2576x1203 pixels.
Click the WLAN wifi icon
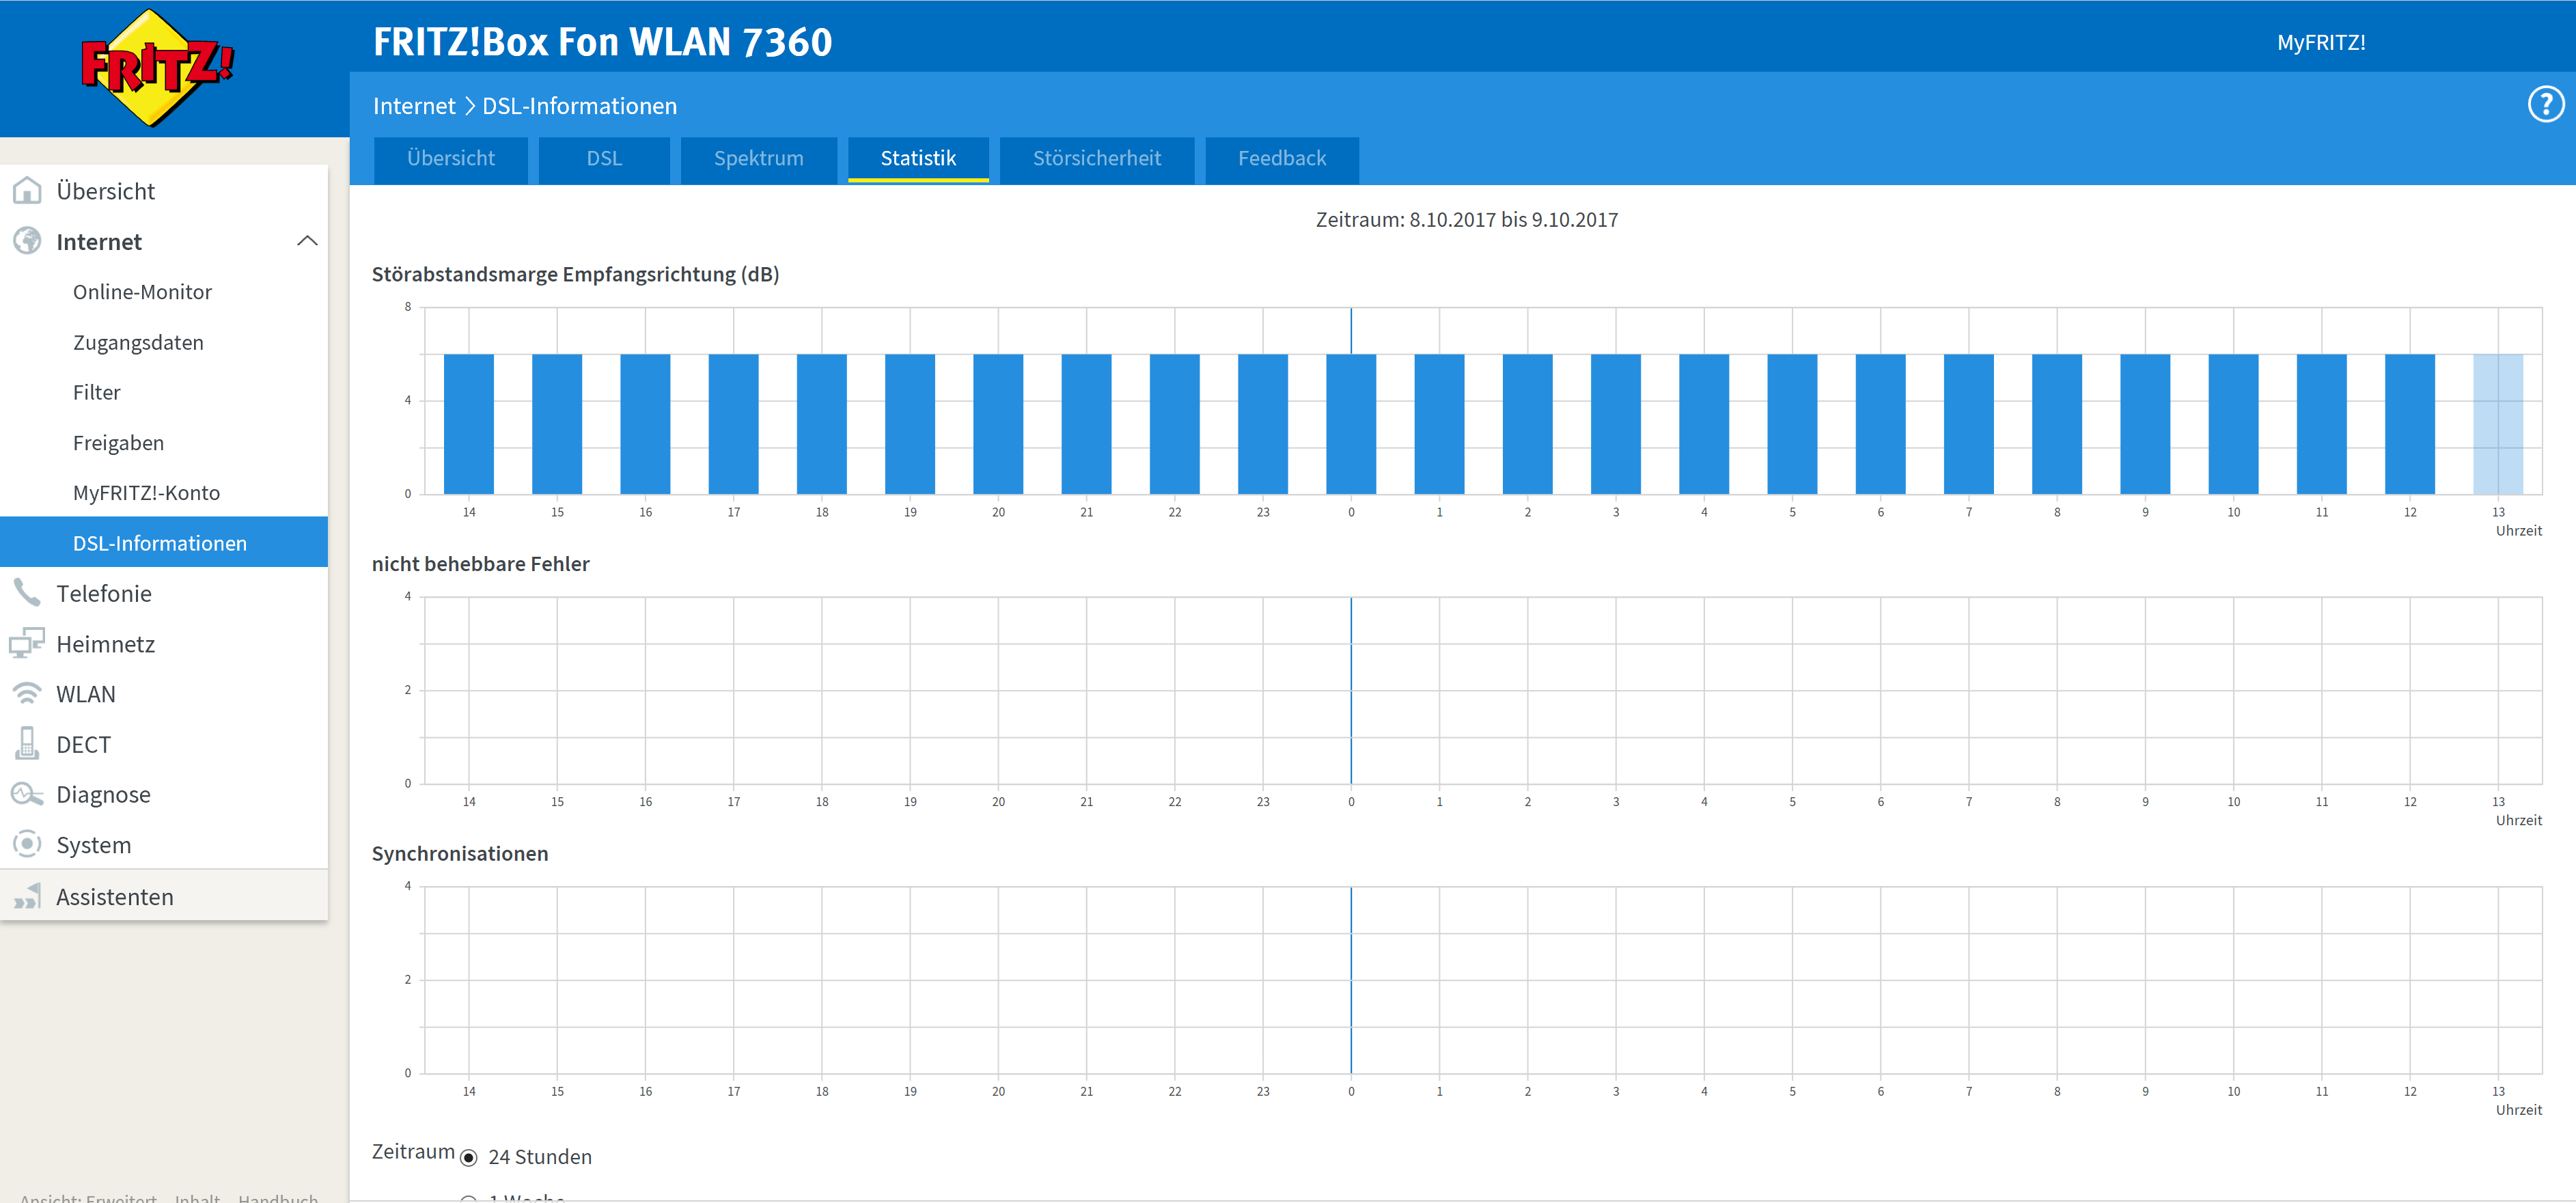click(27, 693)
